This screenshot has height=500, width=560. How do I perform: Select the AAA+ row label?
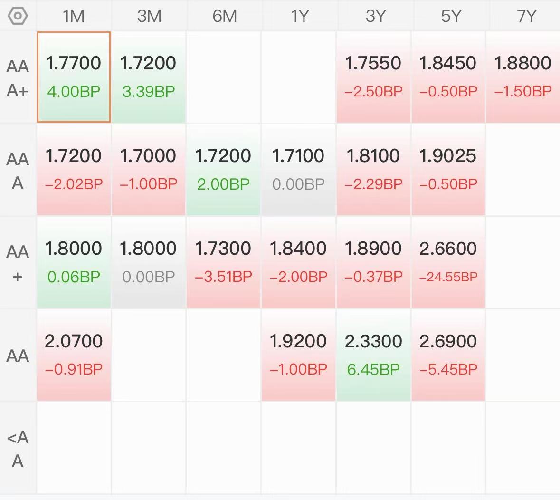pyautogui.click(x=18, y=78)
